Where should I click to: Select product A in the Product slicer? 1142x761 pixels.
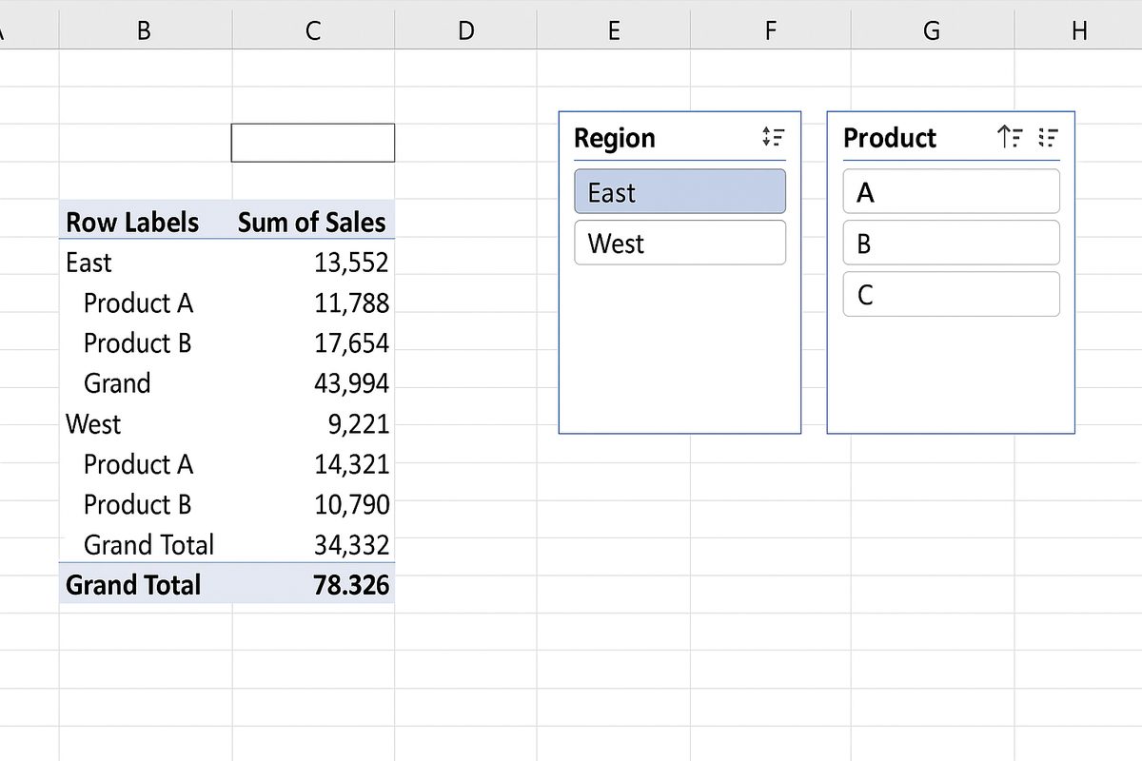(952, 191)
